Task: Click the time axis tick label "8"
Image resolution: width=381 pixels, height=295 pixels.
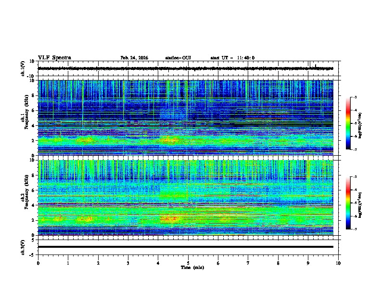Action: [278, 263]
